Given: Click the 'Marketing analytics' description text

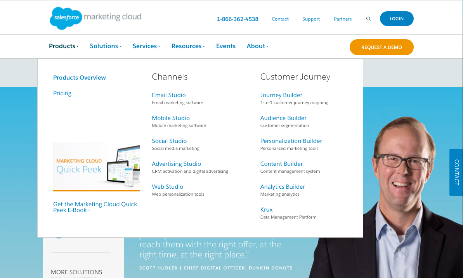Looking at the screenshot, I should (280, 194).
